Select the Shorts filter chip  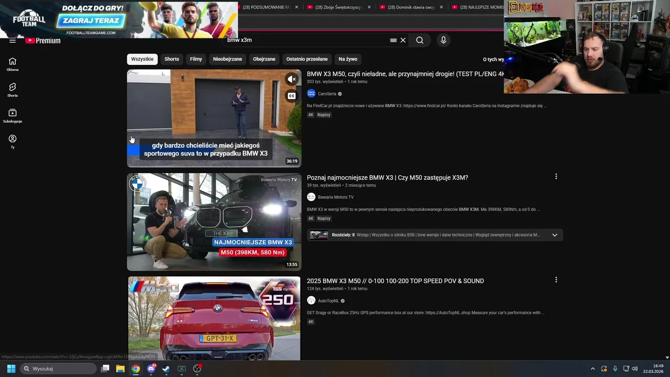[x=172, y=59]
